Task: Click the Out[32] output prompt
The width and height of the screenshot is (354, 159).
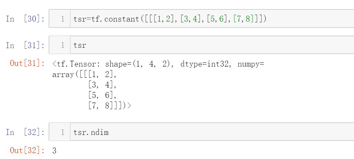Action: click(27, 151)
